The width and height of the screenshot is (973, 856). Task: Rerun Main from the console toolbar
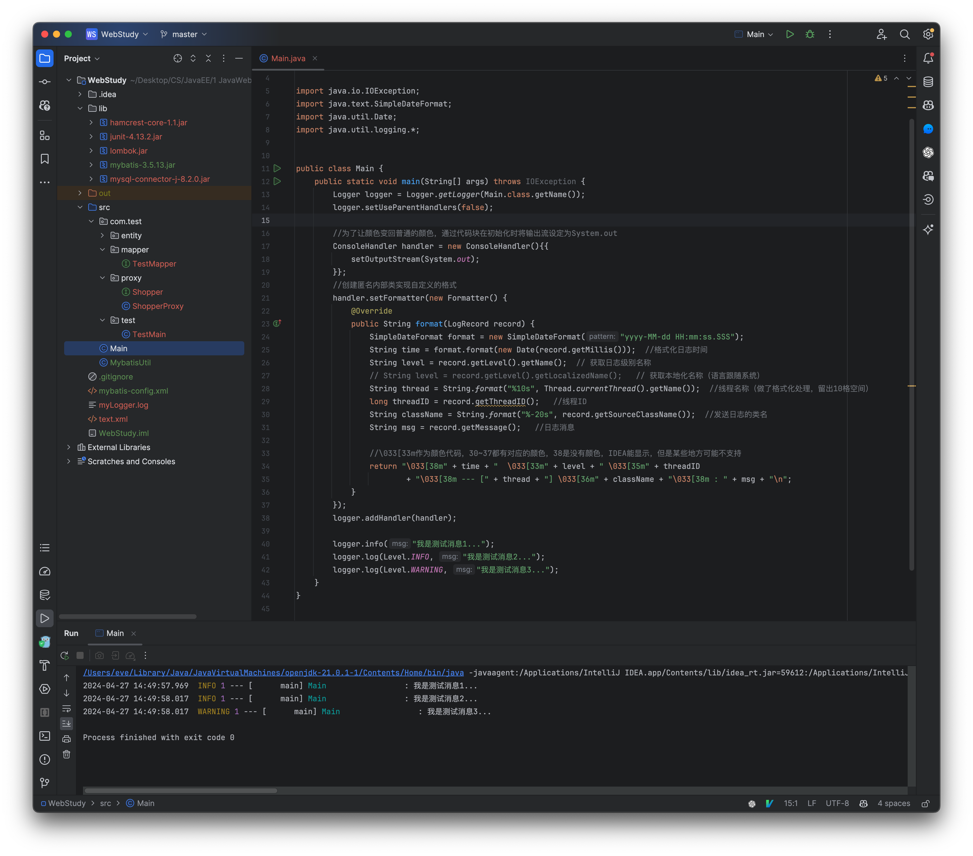click(65, 655)
